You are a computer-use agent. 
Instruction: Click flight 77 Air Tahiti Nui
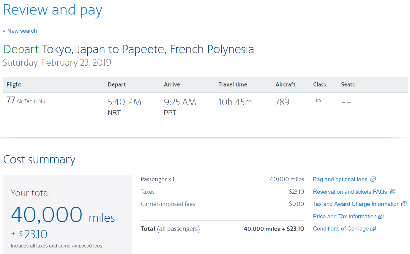point(26,101)
